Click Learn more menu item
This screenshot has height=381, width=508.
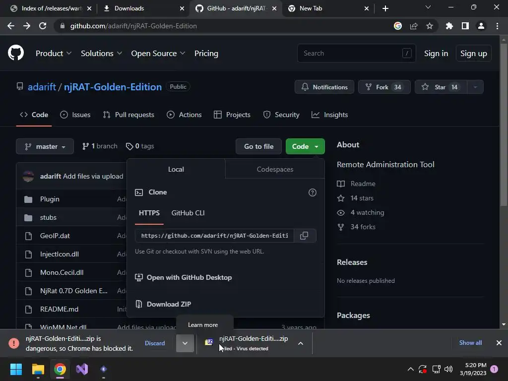[x=203, y=324]
